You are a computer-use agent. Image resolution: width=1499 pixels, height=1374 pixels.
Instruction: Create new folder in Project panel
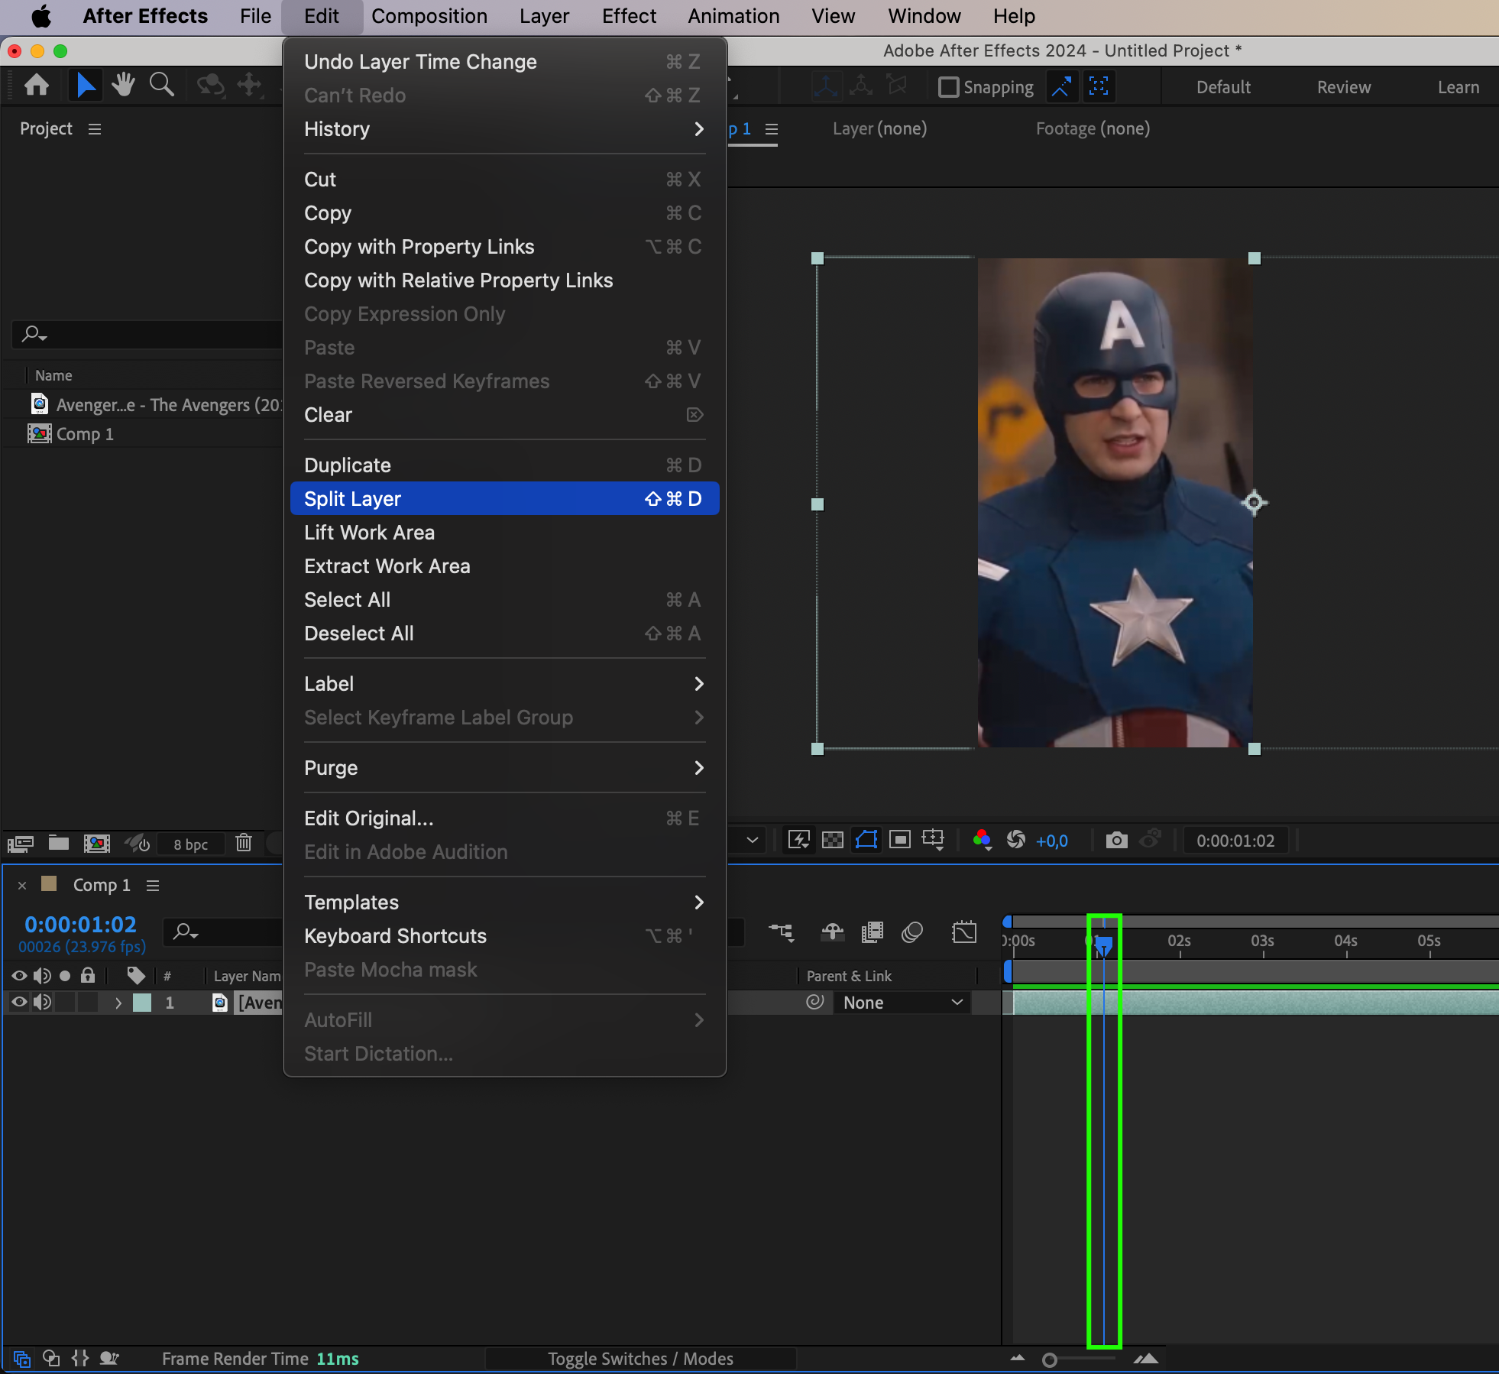pyautogui.click(x=59, y=843)
